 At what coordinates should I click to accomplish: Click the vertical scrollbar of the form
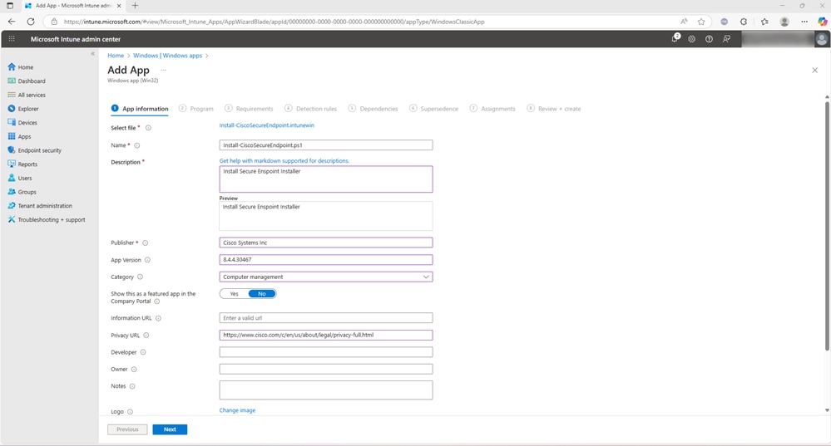827,225
